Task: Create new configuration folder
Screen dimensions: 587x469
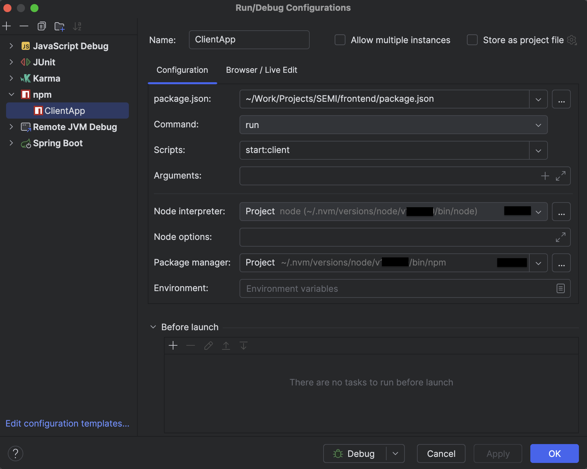Action: [x=59, y=26]
